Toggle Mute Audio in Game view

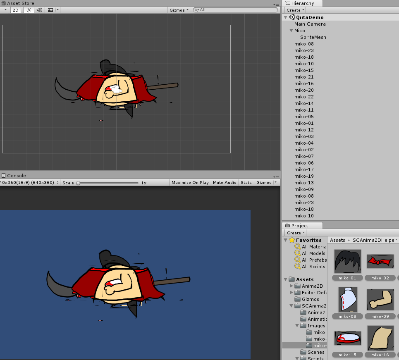(x=225, y=183)
